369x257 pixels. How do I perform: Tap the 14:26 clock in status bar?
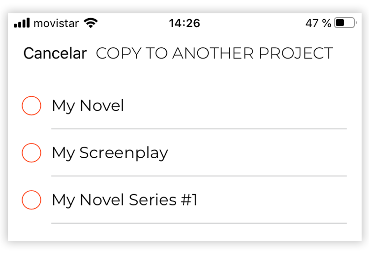pos(184,23)
